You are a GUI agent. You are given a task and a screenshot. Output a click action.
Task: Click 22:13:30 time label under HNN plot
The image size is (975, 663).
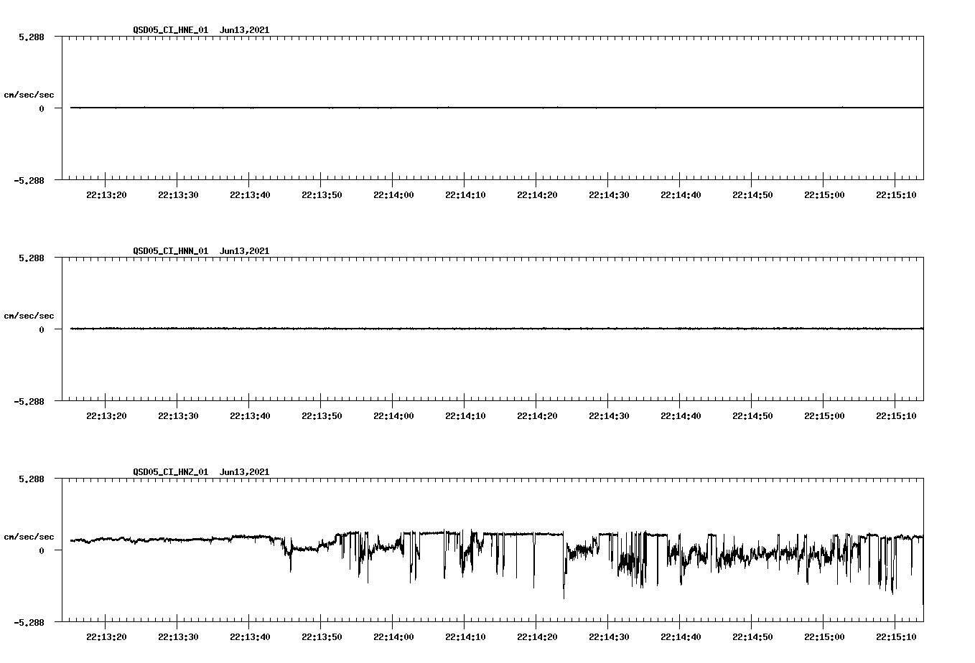point(178,416)
